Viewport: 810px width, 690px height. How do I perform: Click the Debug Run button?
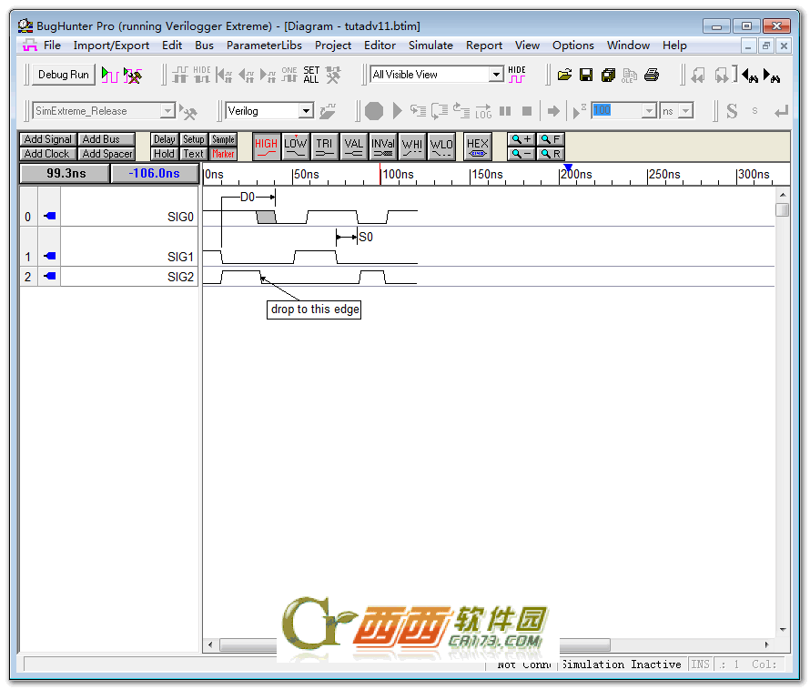pyautogui.click(x=64, y=75)
